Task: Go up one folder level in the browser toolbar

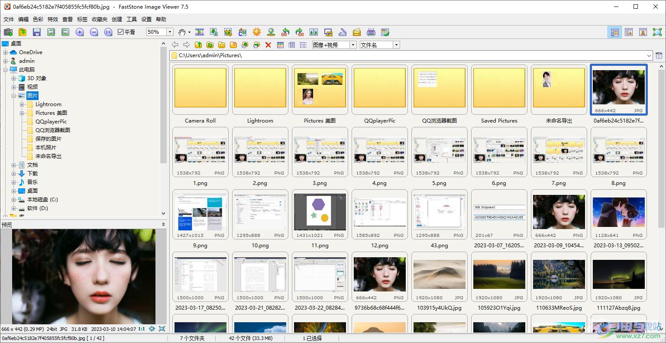Action: [198, 45]
